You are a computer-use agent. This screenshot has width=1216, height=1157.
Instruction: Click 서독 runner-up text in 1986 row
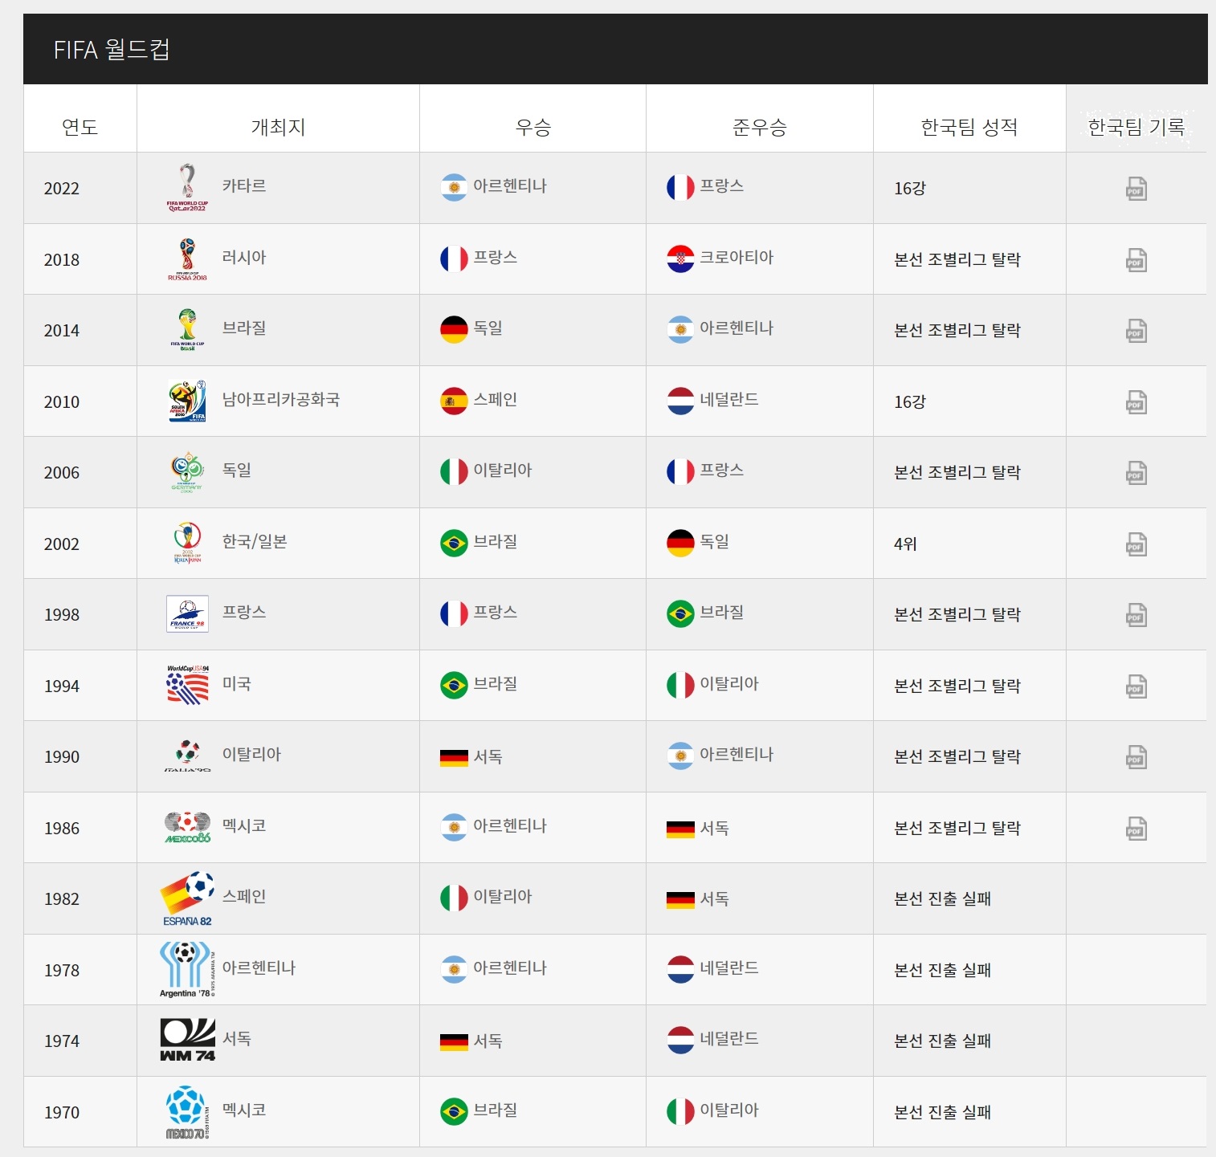click(x=714, y=829)
